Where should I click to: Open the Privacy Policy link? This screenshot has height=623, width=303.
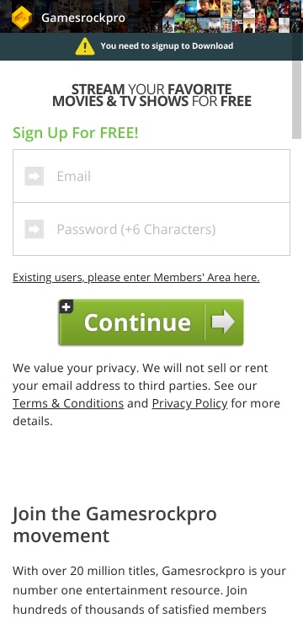(190, 403)
